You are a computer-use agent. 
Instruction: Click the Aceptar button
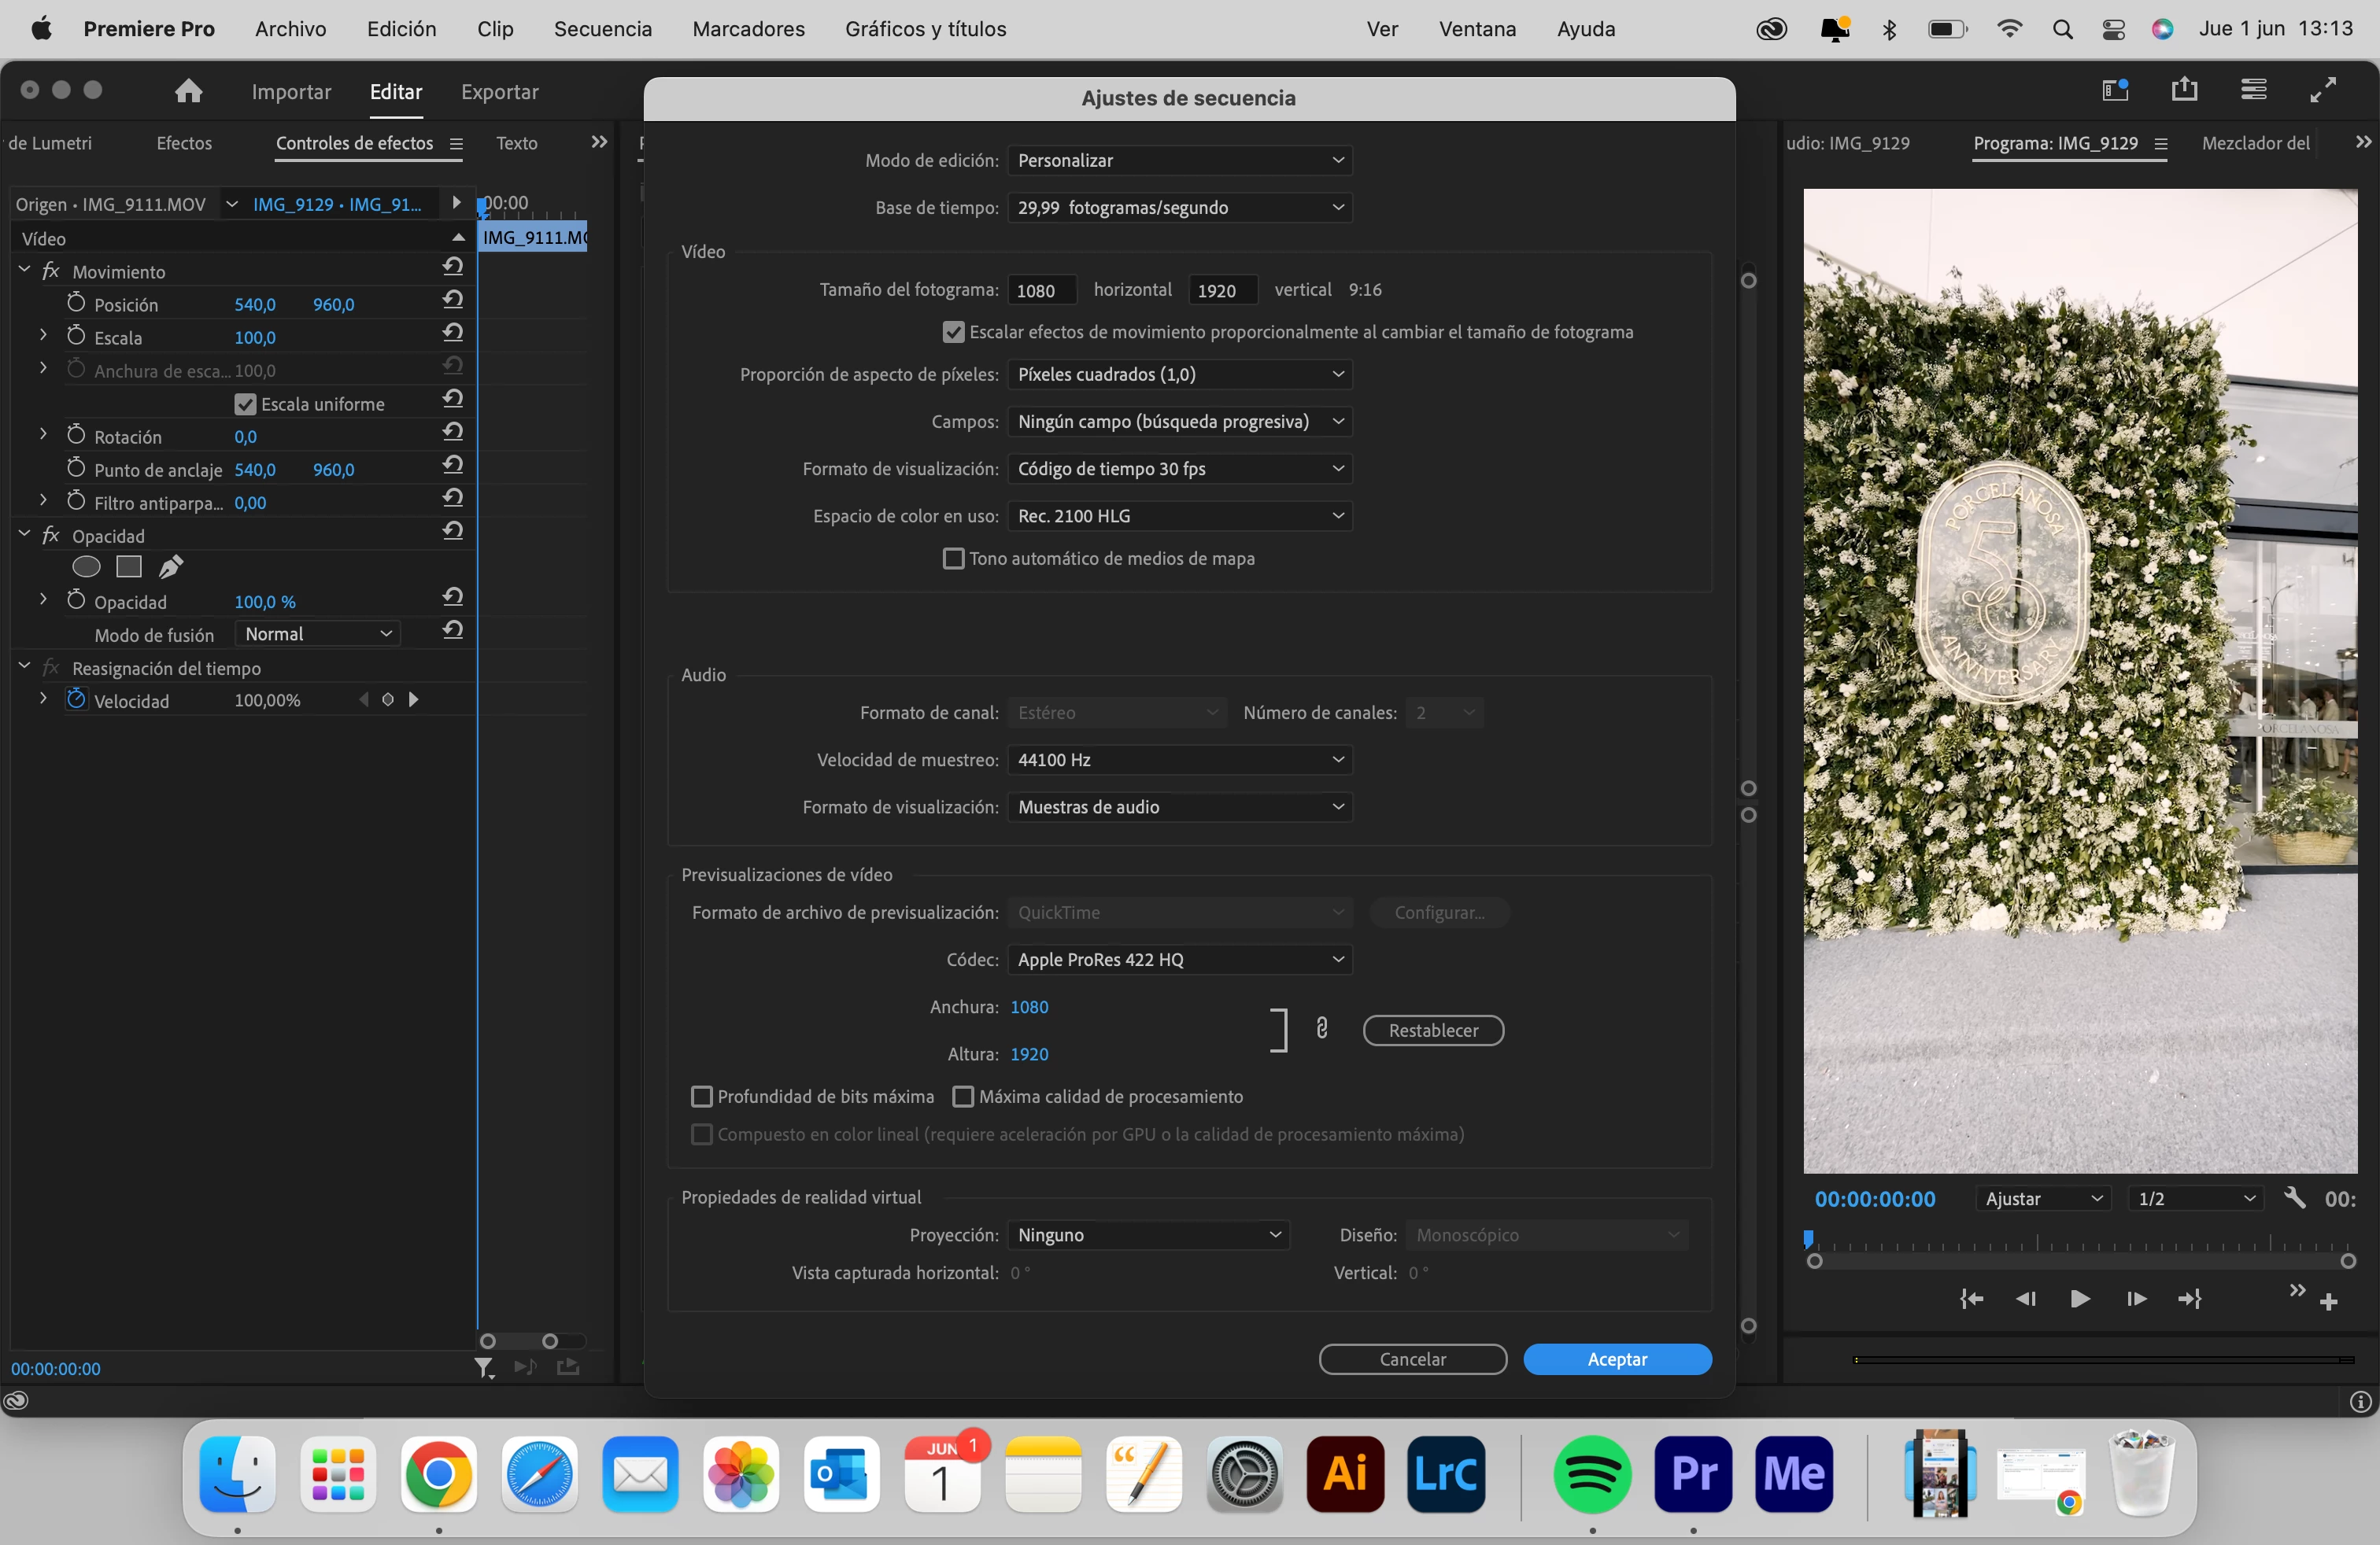point(1616,1359)
